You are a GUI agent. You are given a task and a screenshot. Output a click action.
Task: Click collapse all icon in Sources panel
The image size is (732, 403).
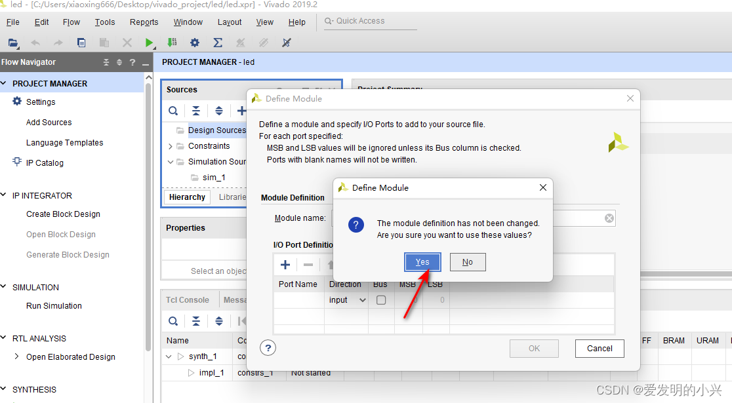tap(196, 111)
